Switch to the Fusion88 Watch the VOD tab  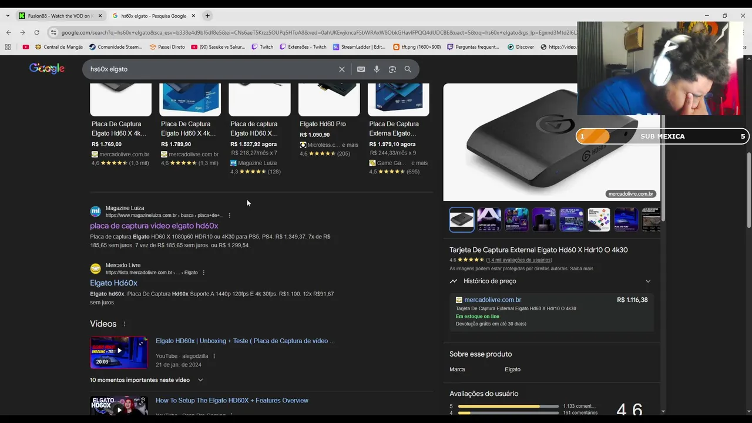click(61, 16)
